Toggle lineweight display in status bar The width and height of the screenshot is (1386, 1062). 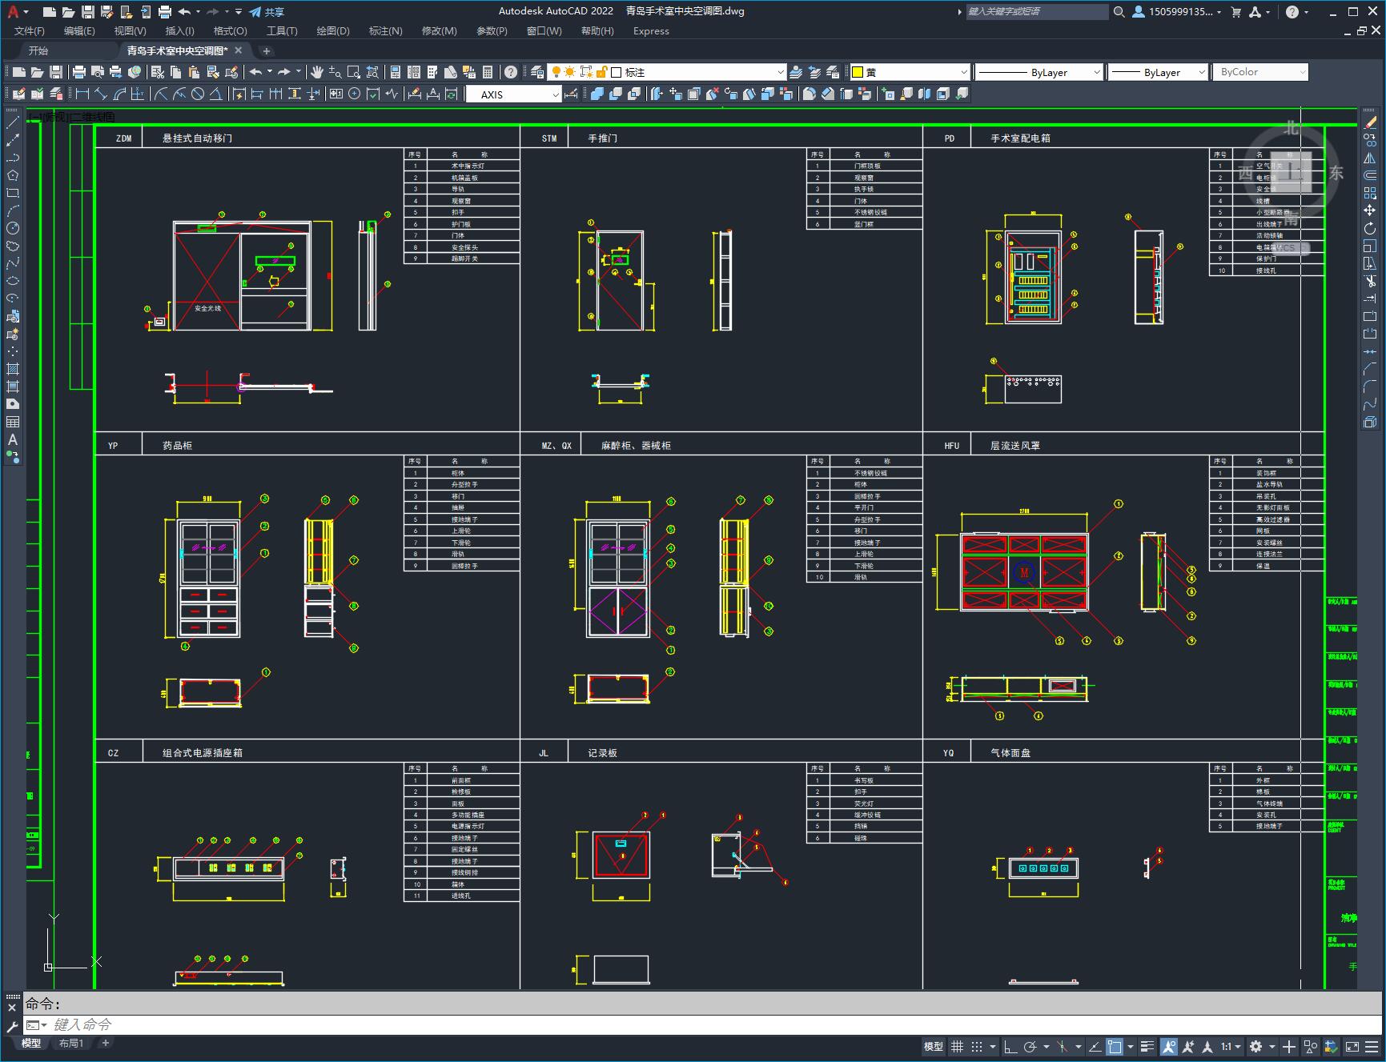(x=1147, y=1046)
